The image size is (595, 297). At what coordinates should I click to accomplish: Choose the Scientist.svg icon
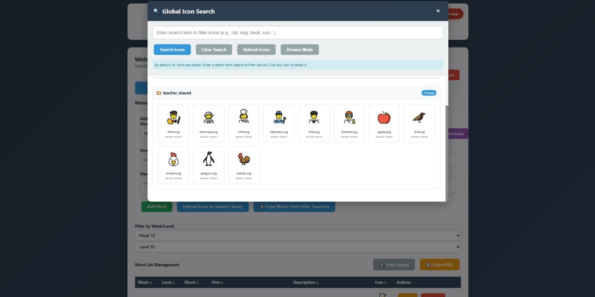tap(349, 123)
